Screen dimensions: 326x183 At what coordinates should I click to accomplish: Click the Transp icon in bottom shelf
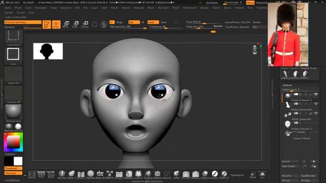pyautogui.click(x=253, y=175)
